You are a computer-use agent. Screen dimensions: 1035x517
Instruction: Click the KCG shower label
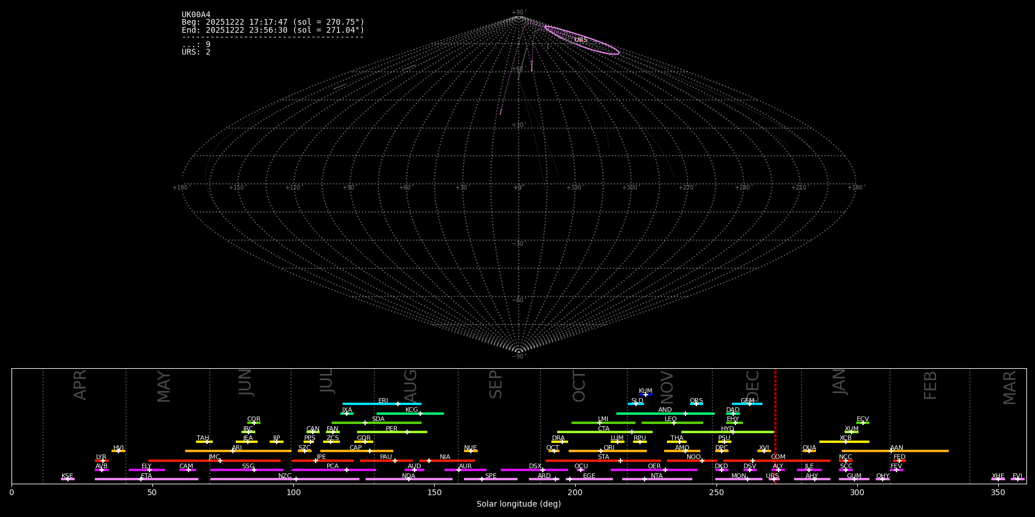point(412,410)
